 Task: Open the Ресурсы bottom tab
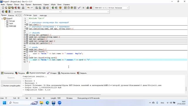pyautogui.click(x=20, y=73)
